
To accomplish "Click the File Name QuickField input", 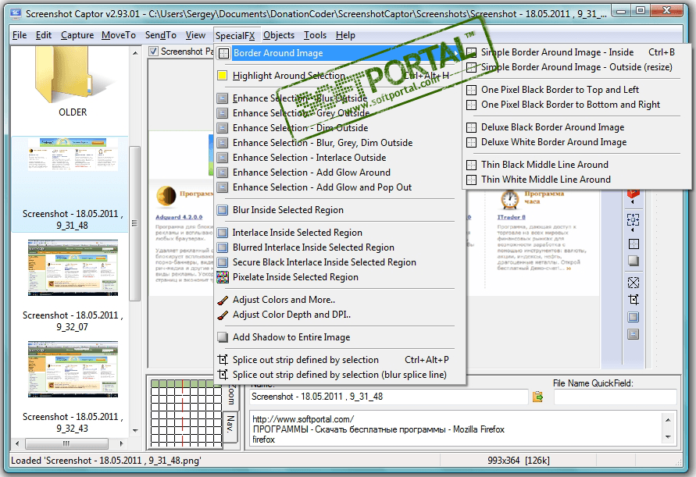I will click(x=616, y=397).
